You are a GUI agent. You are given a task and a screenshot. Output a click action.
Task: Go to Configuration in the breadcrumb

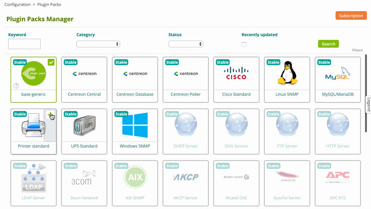[18, 4]
